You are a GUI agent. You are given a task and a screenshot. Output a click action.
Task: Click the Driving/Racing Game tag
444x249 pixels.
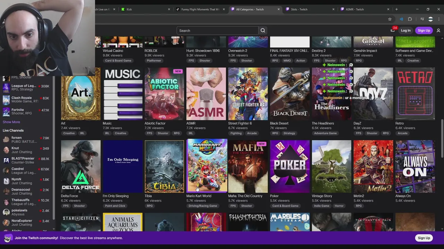coord(203,206)
